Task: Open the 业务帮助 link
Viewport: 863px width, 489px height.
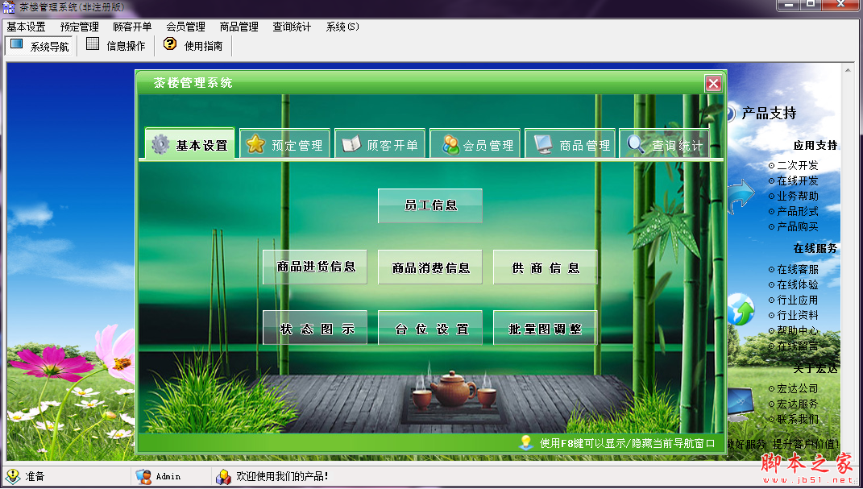Action: point(798,197)
